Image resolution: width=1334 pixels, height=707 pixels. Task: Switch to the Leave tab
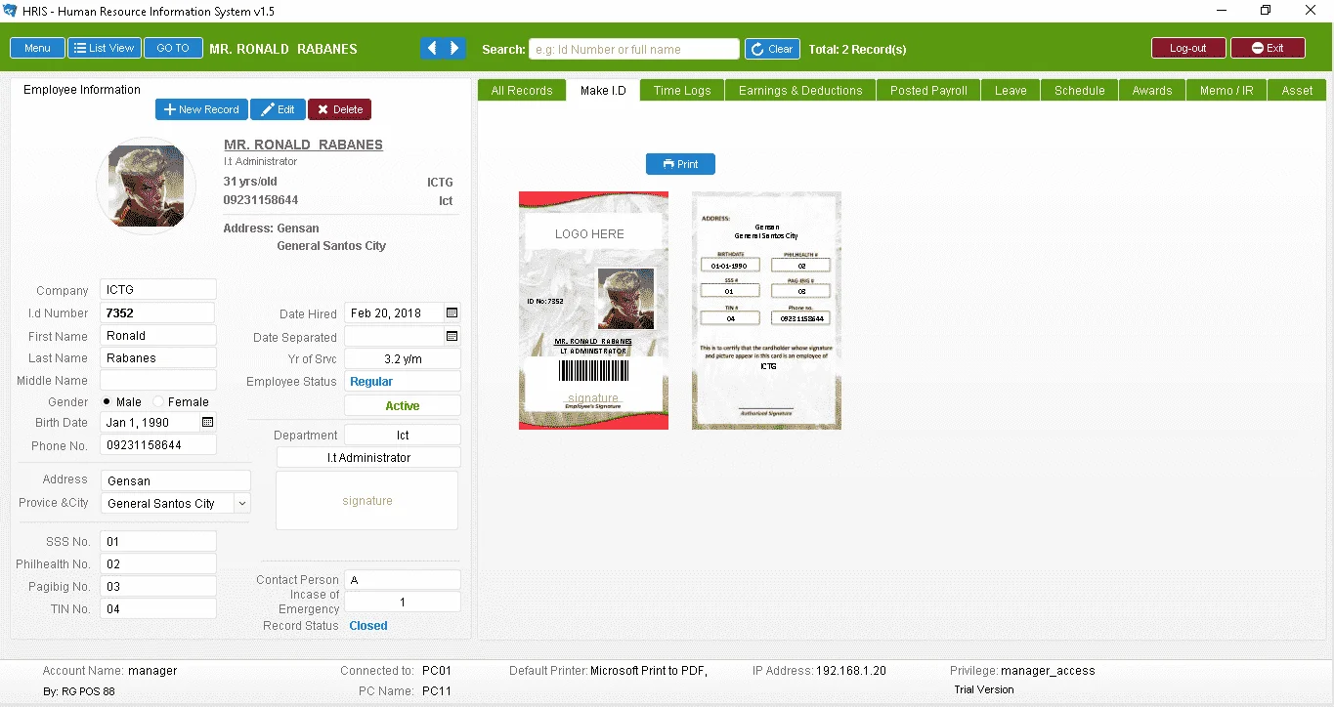pyautogui.click(x=1011, y=90)
